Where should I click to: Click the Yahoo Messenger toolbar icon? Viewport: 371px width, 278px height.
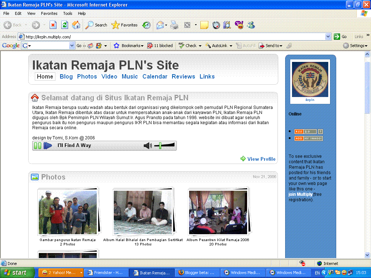[239, 25]
